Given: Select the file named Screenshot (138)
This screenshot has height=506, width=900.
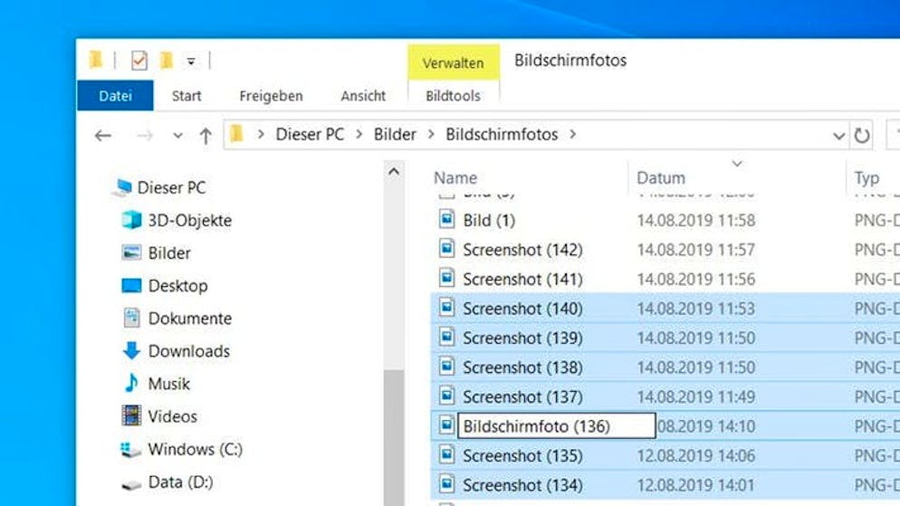Looking at the screenshot, I should 523,368.
